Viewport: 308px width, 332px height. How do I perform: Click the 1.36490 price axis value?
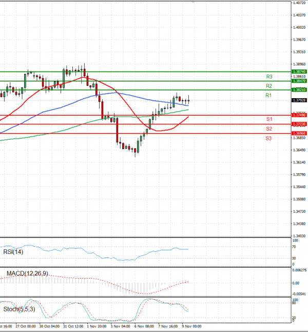click(x=299, y=150)
